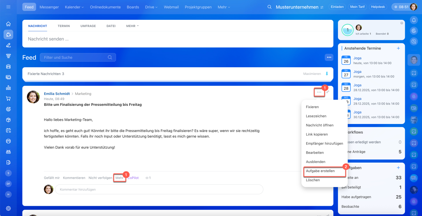The height and width of the screenshot is (216, 422).
Task: Open Emilia Schmidt's profile link
Action: pyautogui.click(x=57, y=94)
